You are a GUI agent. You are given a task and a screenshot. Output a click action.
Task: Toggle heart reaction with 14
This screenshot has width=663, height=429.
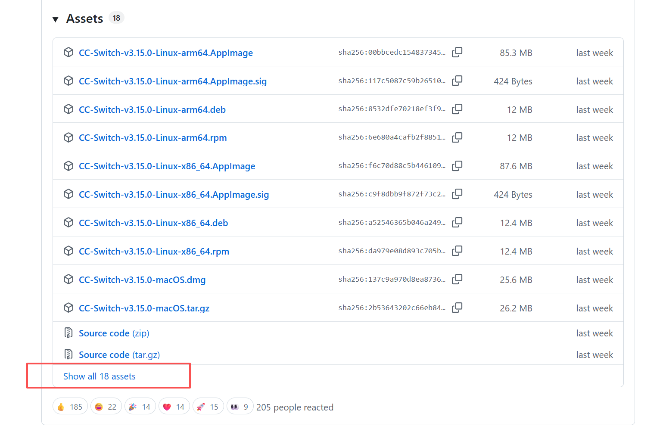click(x=174, y=407)
